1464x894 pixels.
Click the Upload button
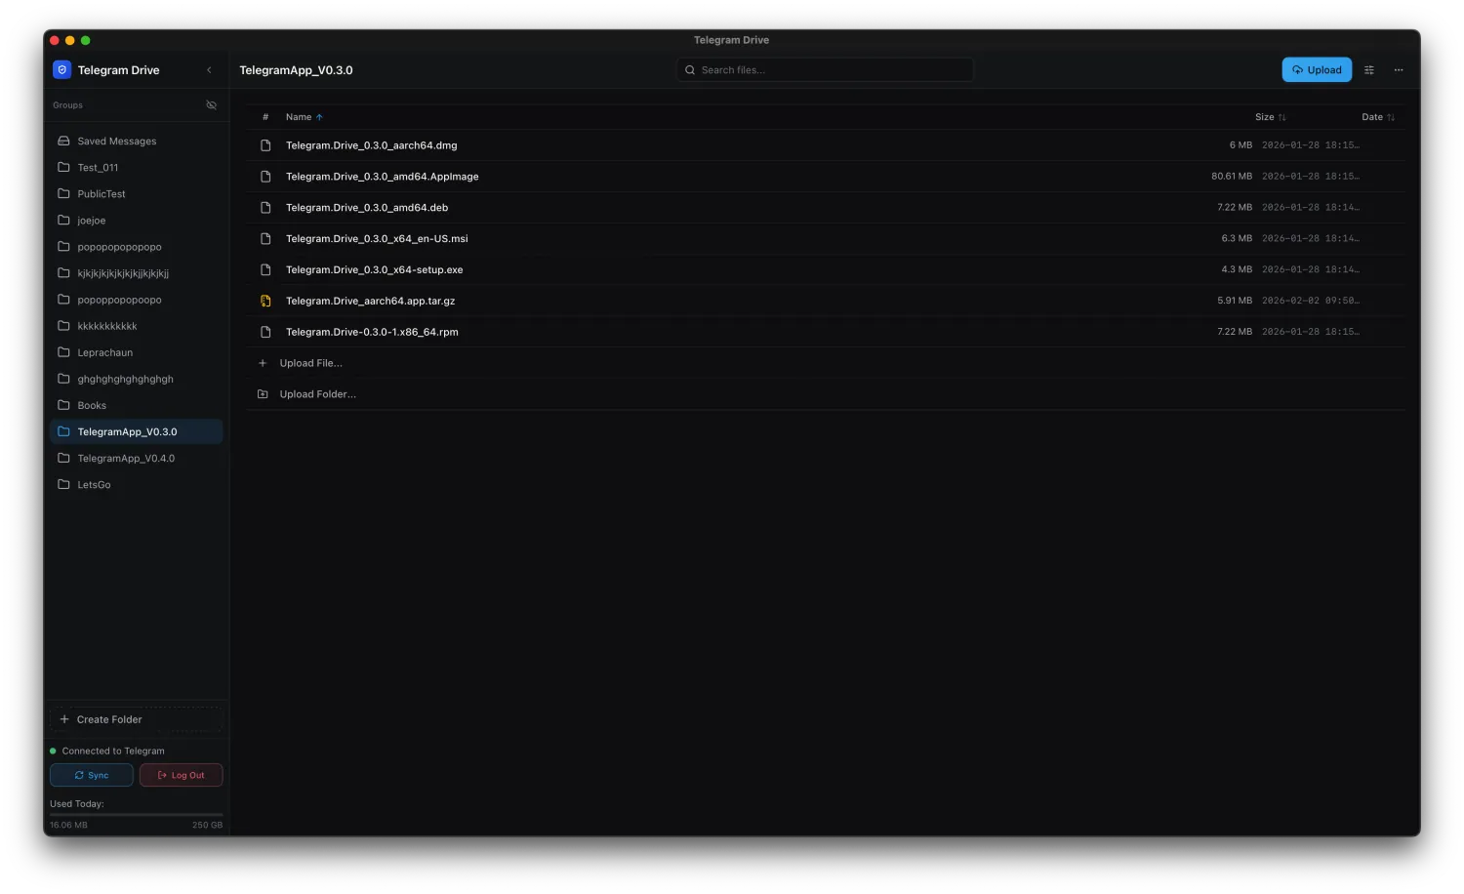1317,69
